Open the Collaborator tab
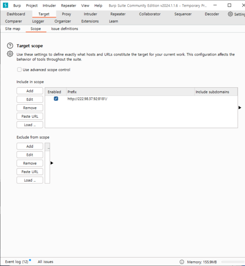 [150, 14]
